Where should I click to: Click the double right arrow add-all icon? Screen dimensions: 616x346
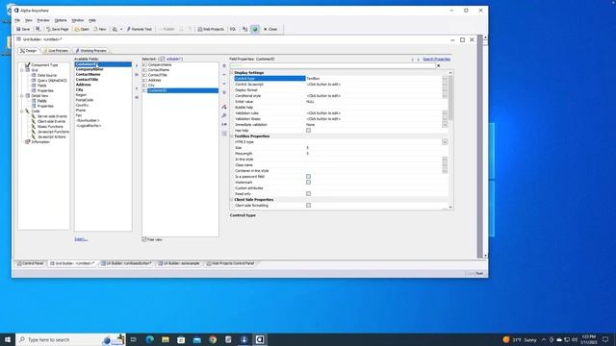pyautogui.click(x=137, y=75)
